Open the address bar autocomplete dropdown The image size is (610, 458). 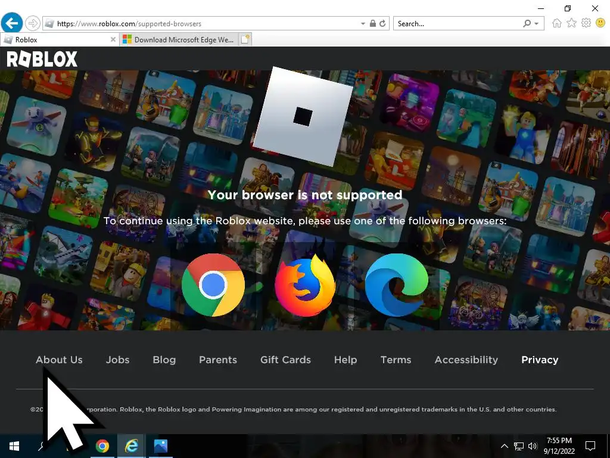click(363, 24)
